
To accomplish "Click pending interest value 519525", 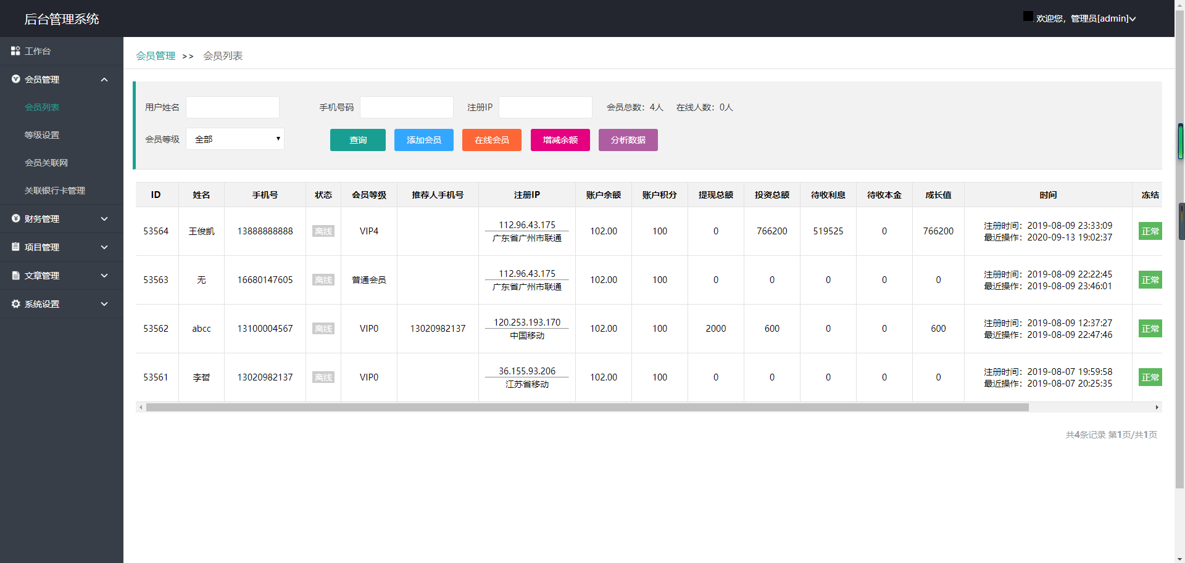I will (828, 231).
